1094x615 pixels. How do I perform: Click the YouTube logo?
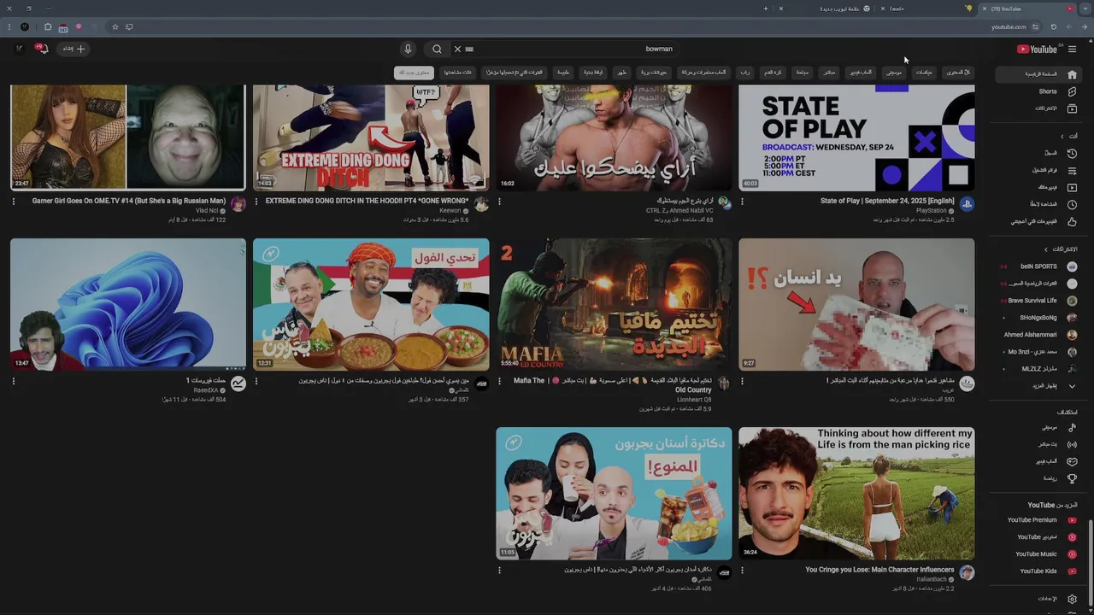pos(1038,50)
